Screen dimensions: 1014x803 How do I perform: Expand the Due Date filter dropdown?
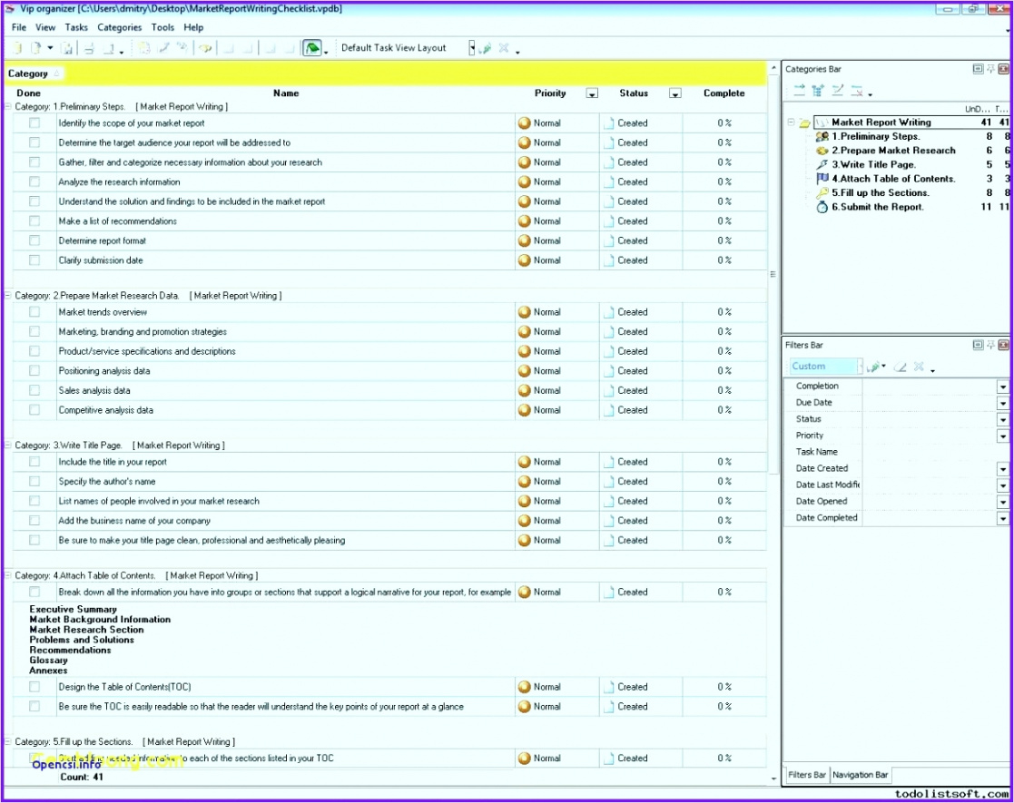point(1002,403)
